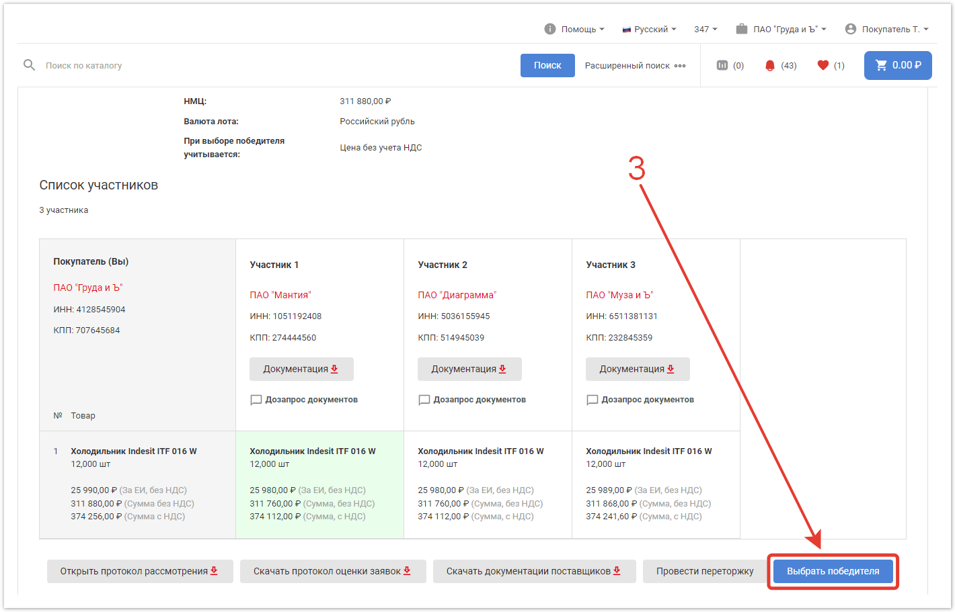The image size is (955, 612).
Task: Expand the 347 region dropdown
Action: (705, 29)
